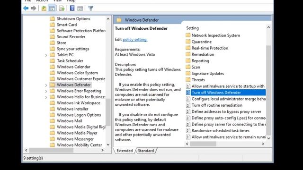Viewport: 303px width, 170px height.
Task: Toggle the Show/Hide console tree icon
Action: pyautogui.click(x=52, y=8)
